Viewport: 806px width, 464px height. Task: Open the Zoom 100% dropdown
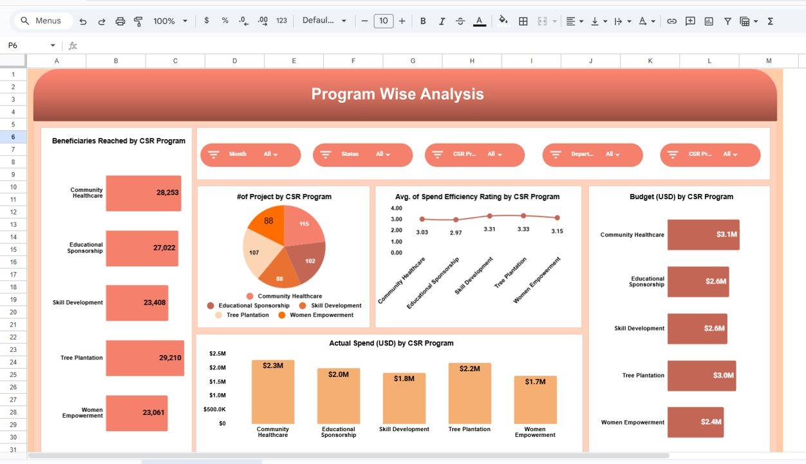click(x=170, y=21)
